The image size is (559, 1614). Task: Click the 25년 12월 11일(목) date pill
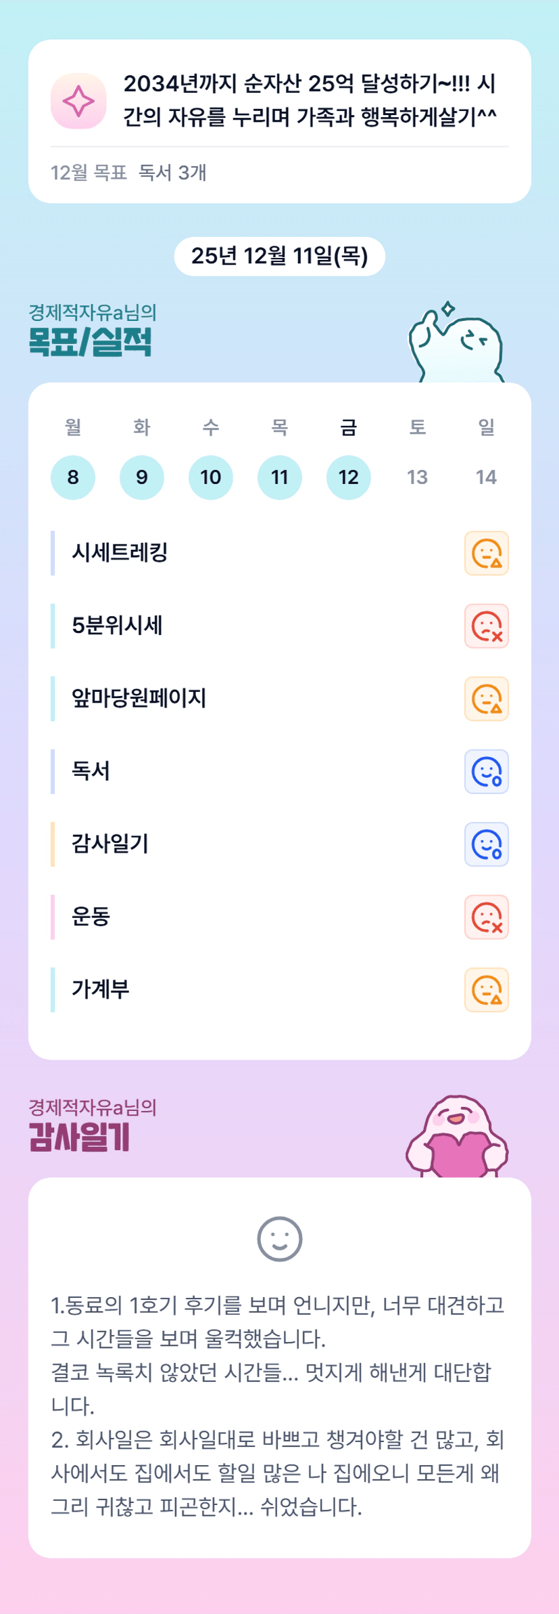tap(279, 256)
